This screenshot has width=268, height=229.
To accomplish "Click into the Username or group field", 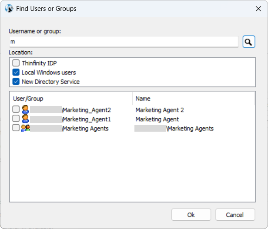I will (x=124, y=42).
